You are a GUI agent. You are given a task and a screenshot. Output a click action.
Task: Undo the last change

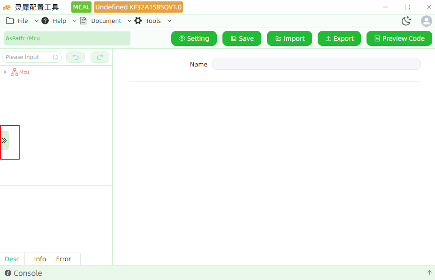pyautogui.click(x=76, y=57)
